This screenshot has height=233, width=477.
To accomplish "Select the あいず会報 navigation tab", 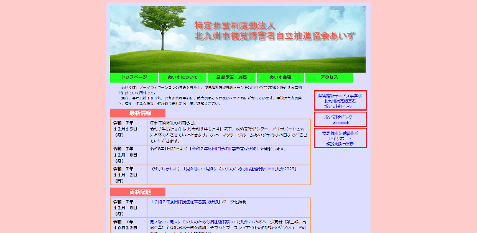I will click(280, 78).
